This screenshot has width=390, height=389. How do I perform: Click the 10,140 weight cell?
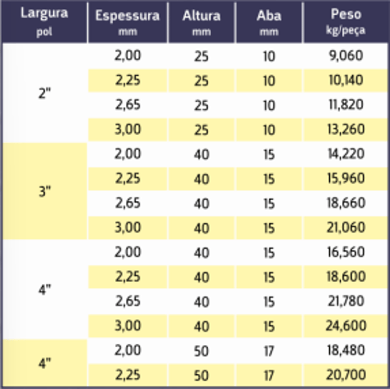point(345,80)
